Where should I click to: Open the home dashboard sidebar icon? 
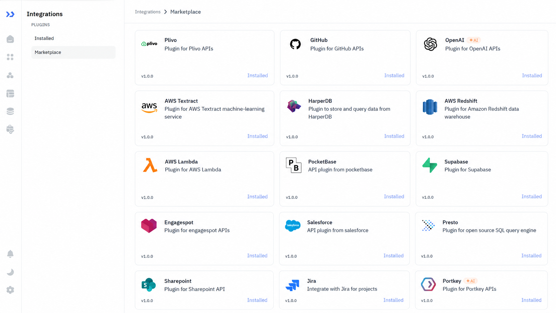click(x=10, y=39)
